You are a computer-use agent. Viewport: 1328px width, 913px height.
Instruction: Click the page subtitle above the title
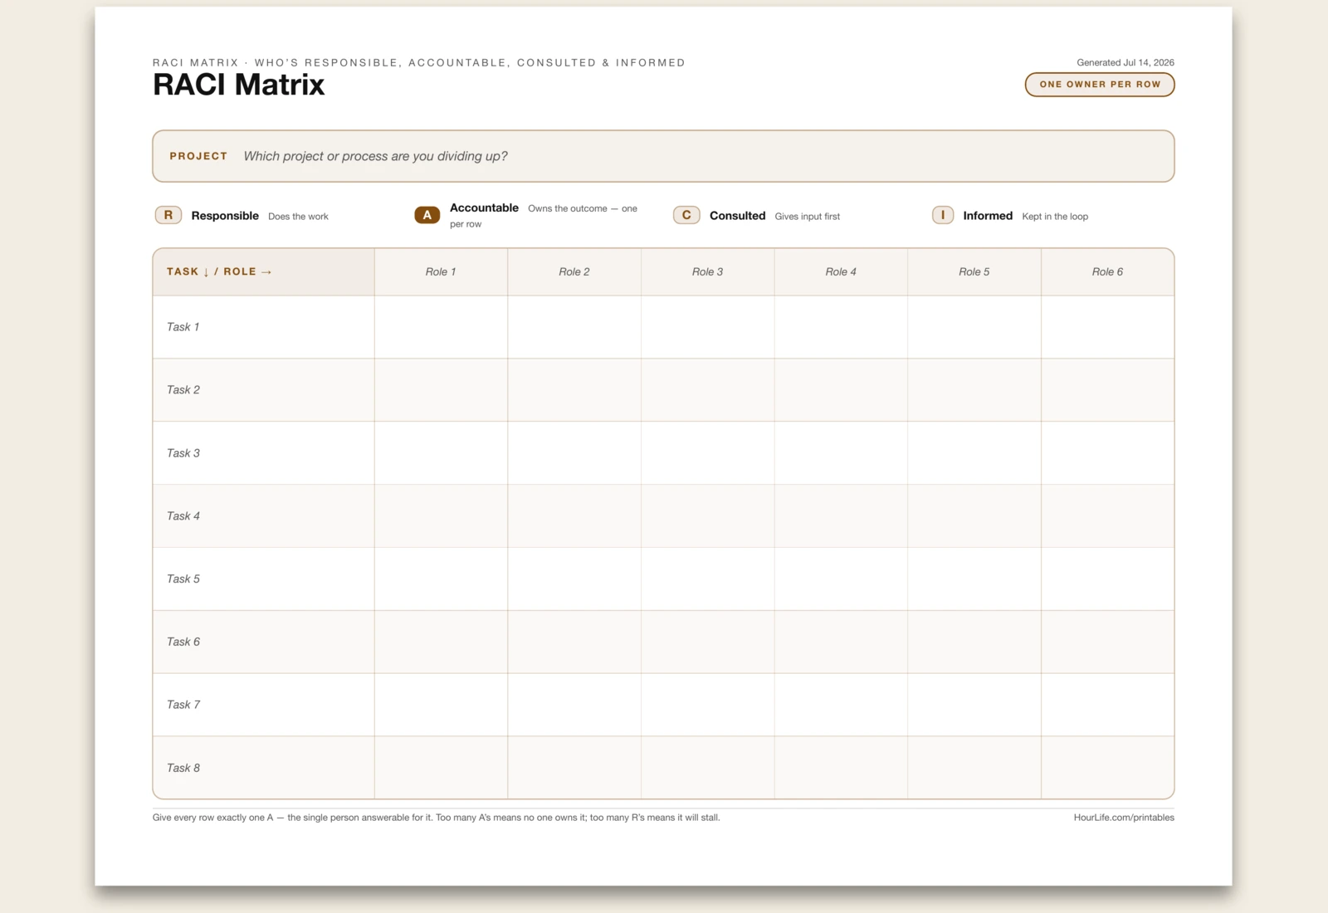coord(419,62)
